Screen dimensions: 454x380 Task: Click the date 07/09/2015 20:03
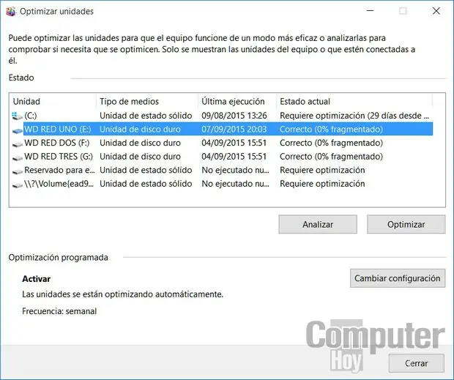(234, 129)
